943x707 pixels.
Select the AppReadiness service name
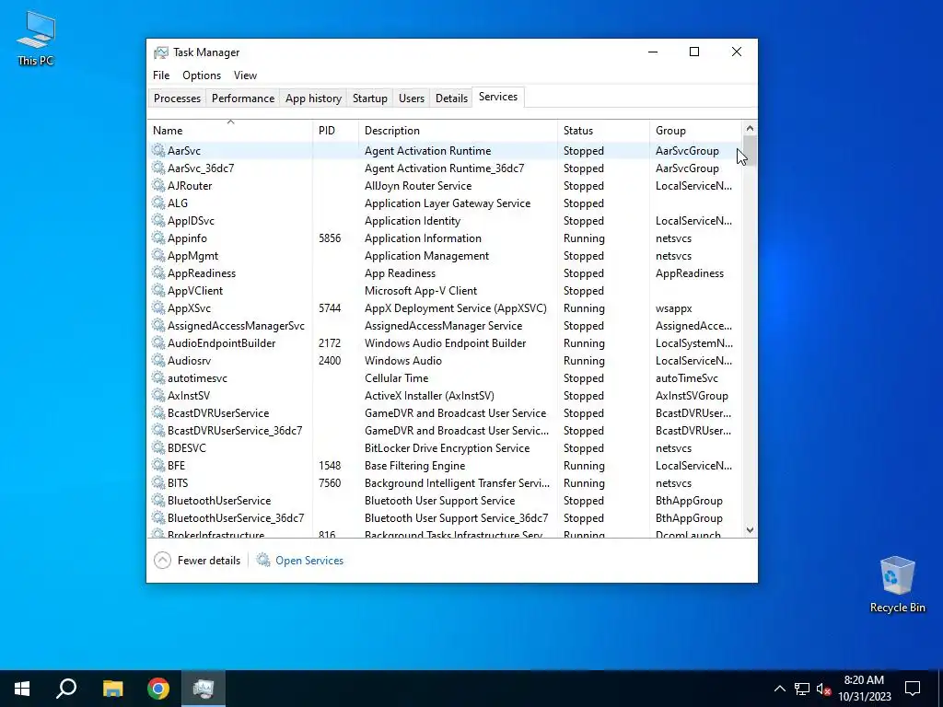[x=202, y=272]
